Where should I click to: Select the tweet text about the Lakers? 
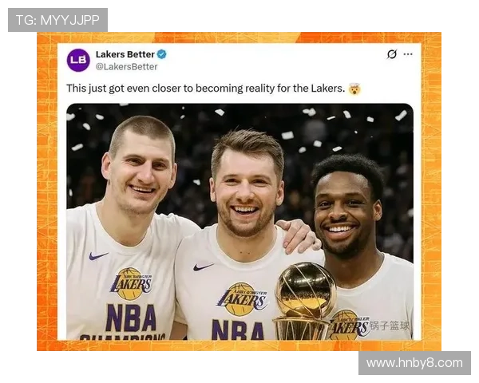coord(206,89)
